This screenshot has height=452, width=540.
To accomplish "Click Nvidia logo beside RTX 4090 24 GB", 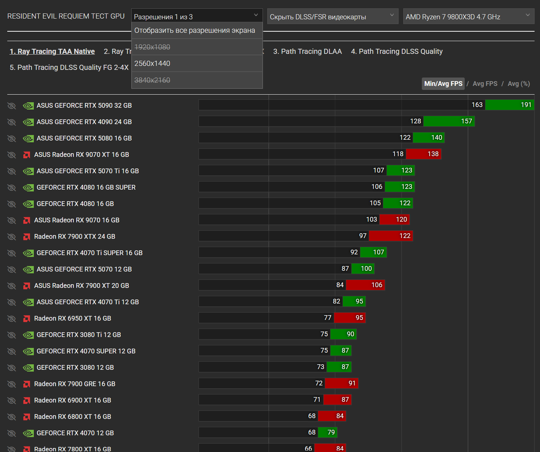I will tap(28, 122).
